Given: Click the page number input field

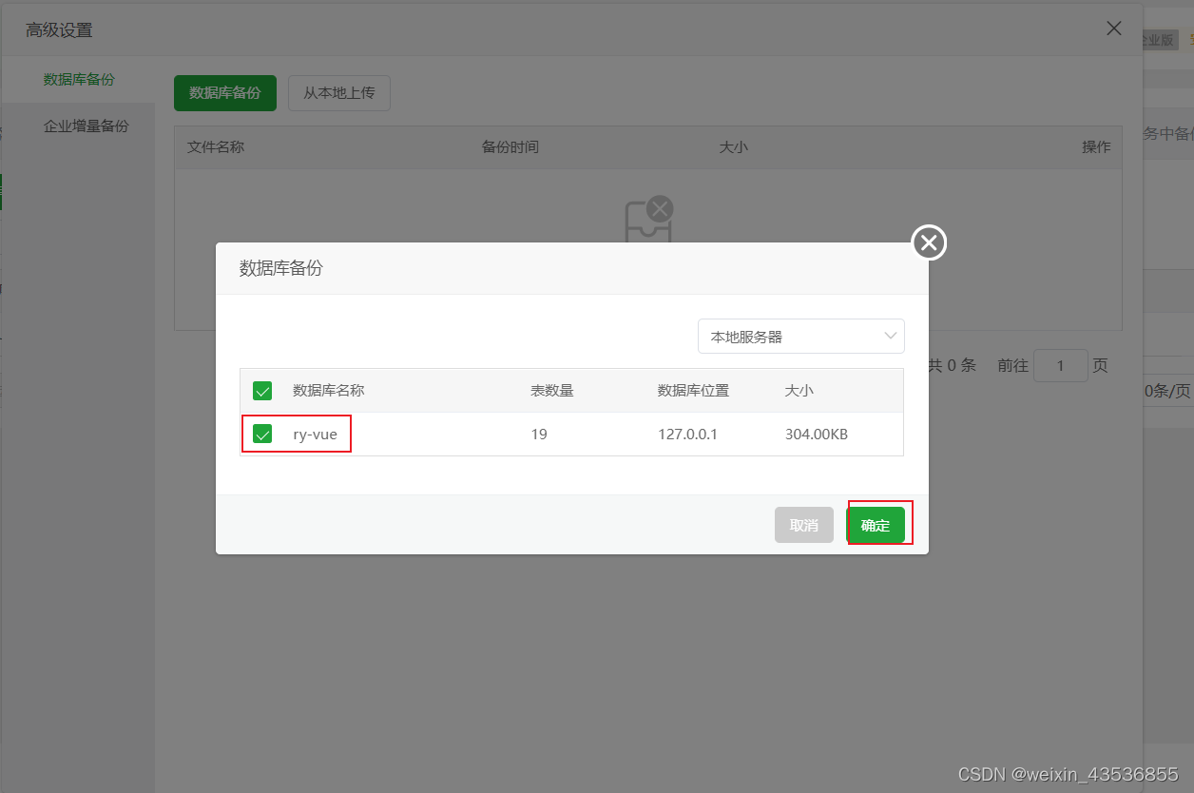Looking at the screenshot, I should 1060,365.
